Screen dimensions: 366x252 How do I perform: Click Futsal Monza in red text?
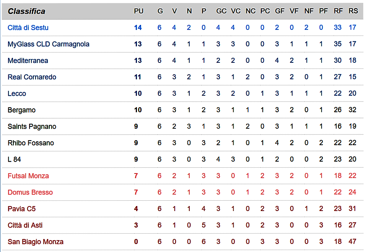[28, 176]
